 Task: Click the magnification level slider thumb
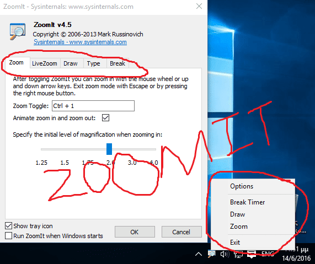(x=109, y=149)
